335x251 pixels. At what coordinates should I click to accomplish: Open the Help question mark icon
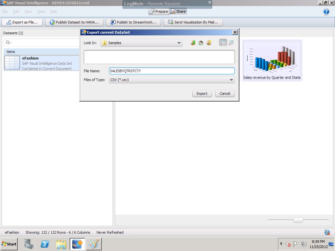pos(326,11)
